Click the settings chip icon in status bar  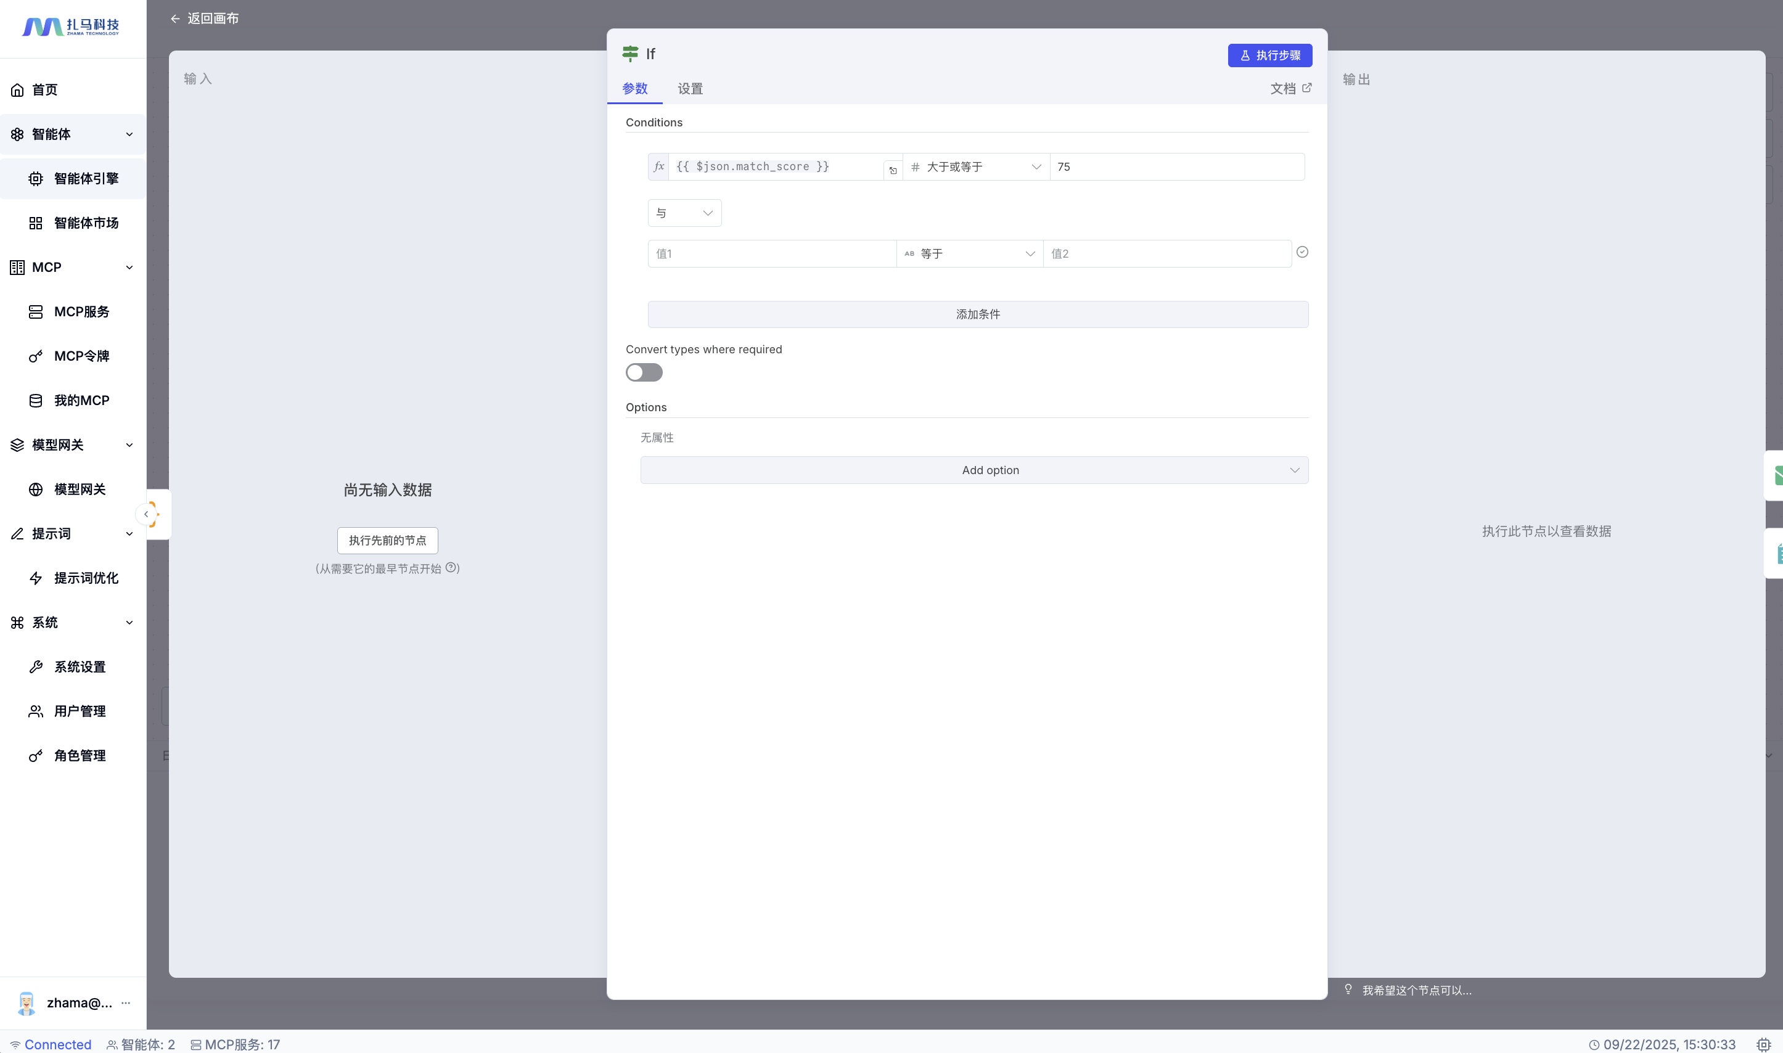tap(1764, 1044)
